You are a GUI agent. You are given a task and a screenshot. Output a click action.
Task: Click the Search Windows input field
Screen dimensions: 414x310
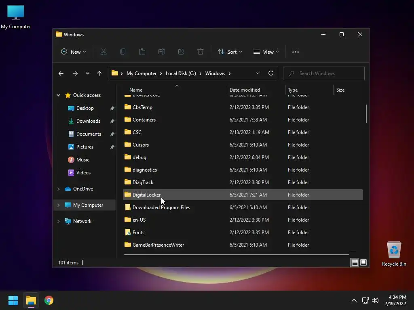click(324, 73)
